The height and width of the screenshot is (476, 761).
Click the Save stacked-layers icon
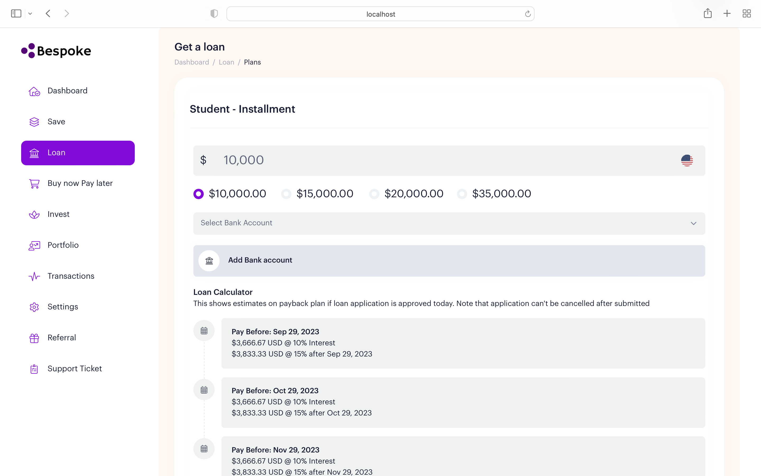coord(34,122)
